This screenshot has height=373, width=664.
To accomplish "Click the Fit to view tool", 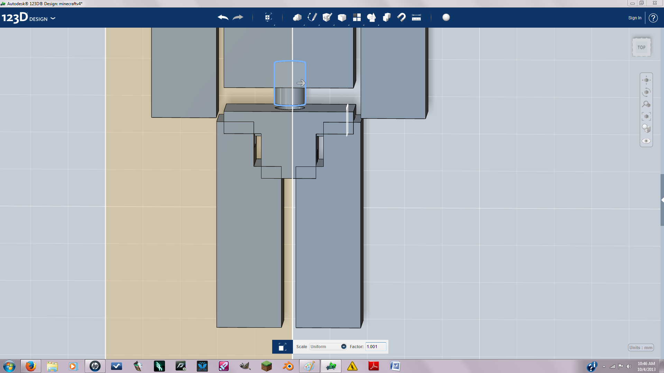I will [646, 116].
